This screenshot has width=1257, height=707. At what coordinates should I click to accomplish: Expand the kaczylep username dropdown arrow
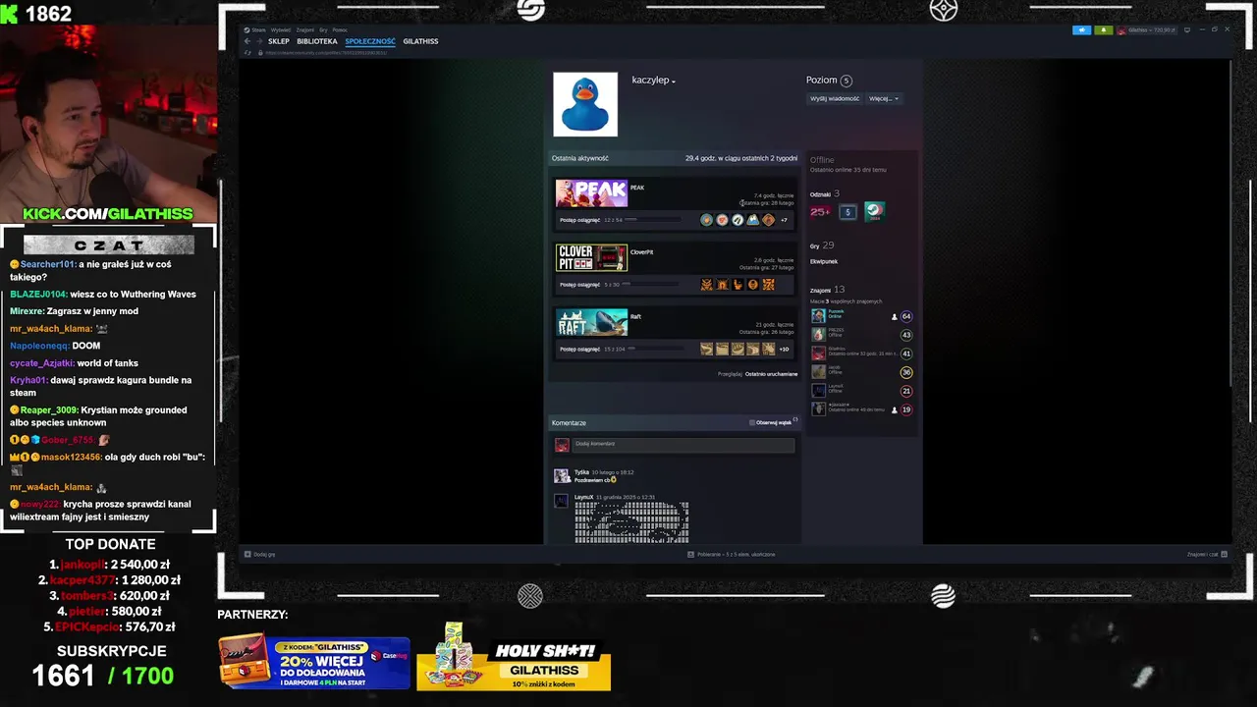[x=674, y=82]
